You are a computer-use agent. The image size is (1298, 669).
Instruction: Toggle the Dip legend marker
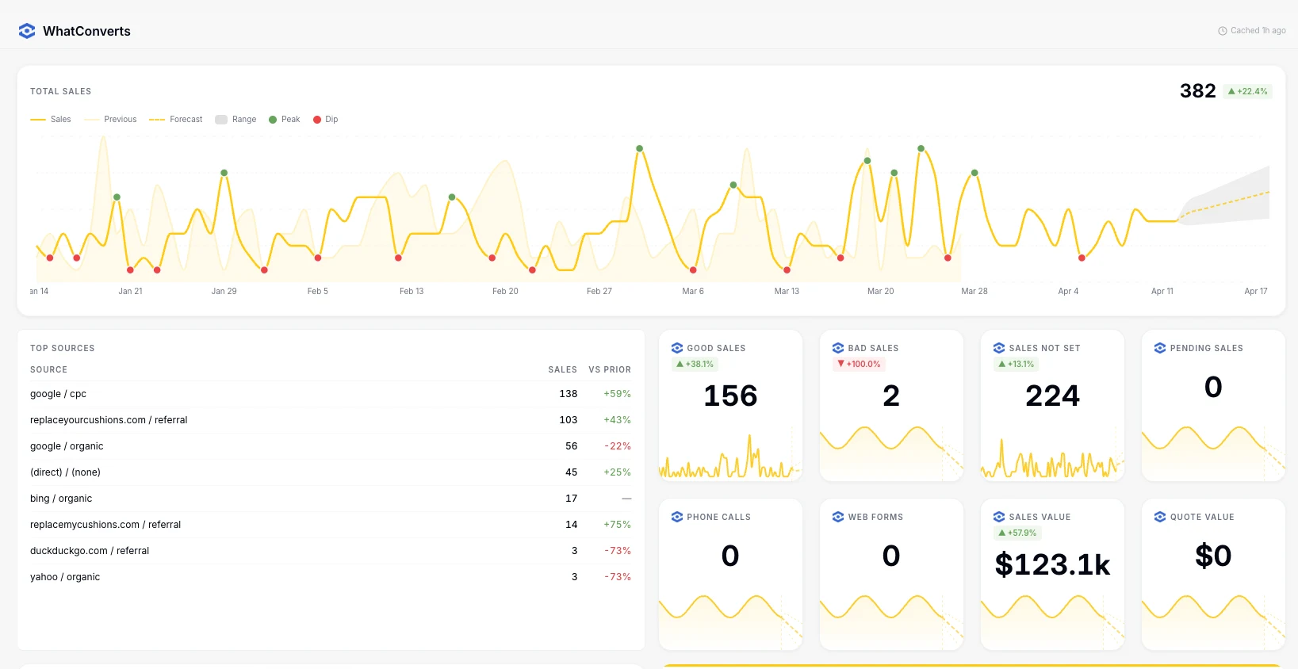tap(326, 120)
